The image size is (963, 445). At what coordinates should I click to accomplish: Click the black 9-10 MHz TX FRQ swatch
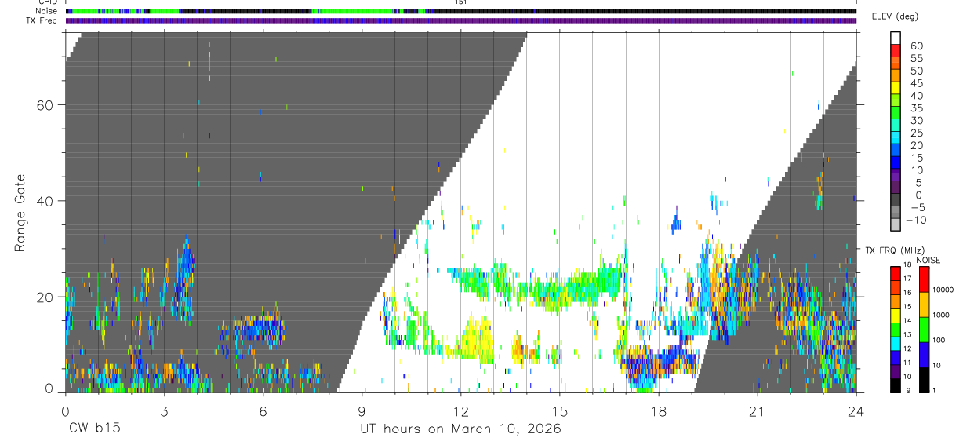pyautogui.click(x=895, y=385)
